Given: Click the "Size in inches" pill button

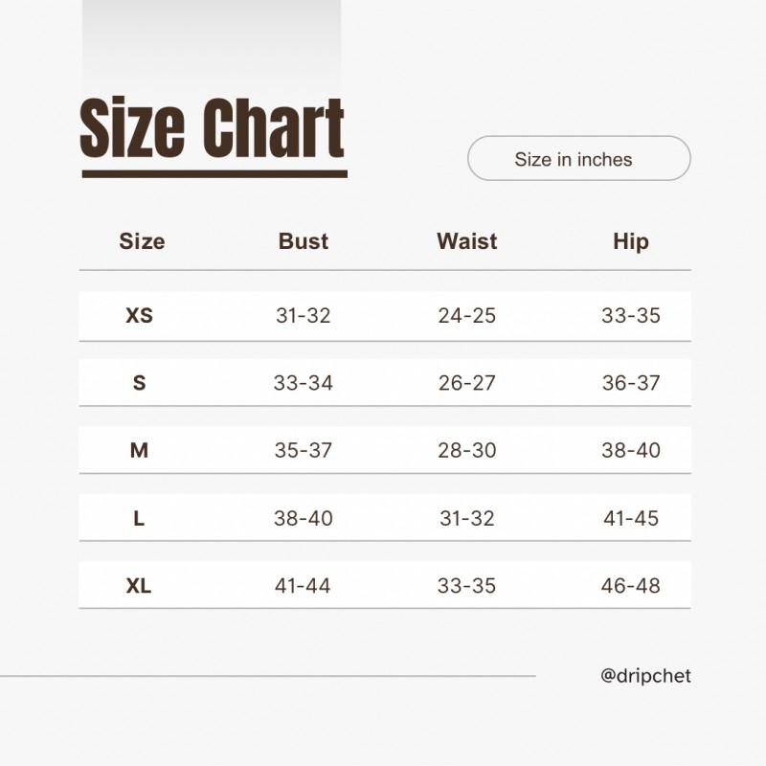Looking at the screenshot, I should [578, 159].
